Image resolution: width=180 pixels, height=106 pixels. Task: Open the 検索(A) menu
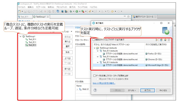point(51,7)
